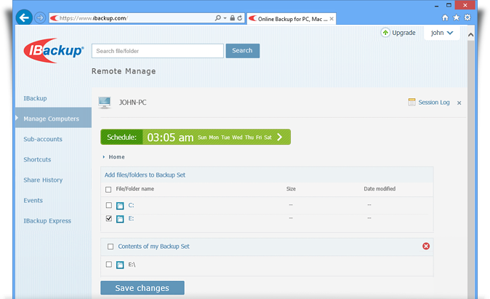Click the Search file/folder input field

point(158,51)
